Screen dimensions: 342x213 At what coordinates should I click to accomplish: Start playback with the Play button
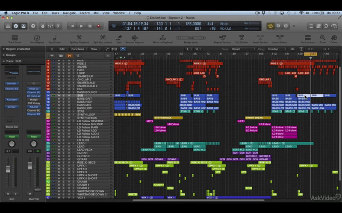point(81,26)
